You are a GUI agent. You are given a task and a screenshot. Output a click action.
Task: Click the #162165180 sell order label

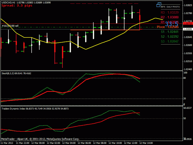(x=10, y=26)
